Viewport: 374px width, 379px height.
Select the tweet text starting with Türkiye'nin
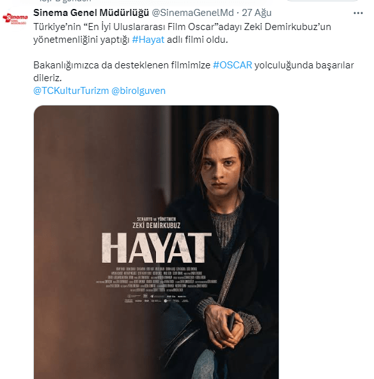pyautogui.click(x=182, y=33)
